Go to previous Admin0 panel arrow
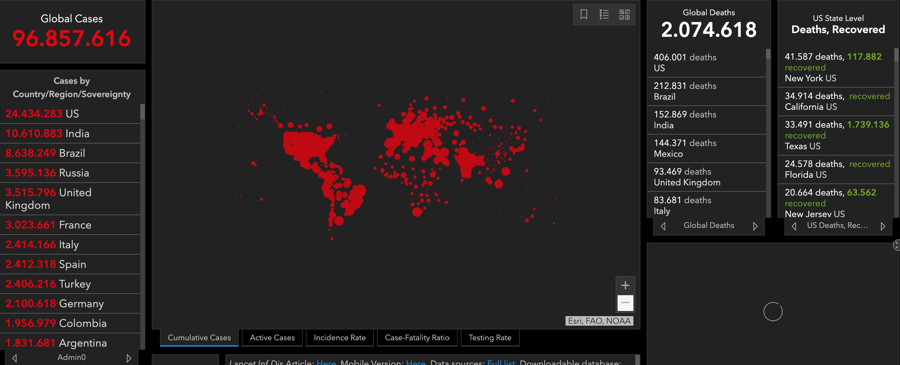900x365 pixels. [x=15, y=358]
